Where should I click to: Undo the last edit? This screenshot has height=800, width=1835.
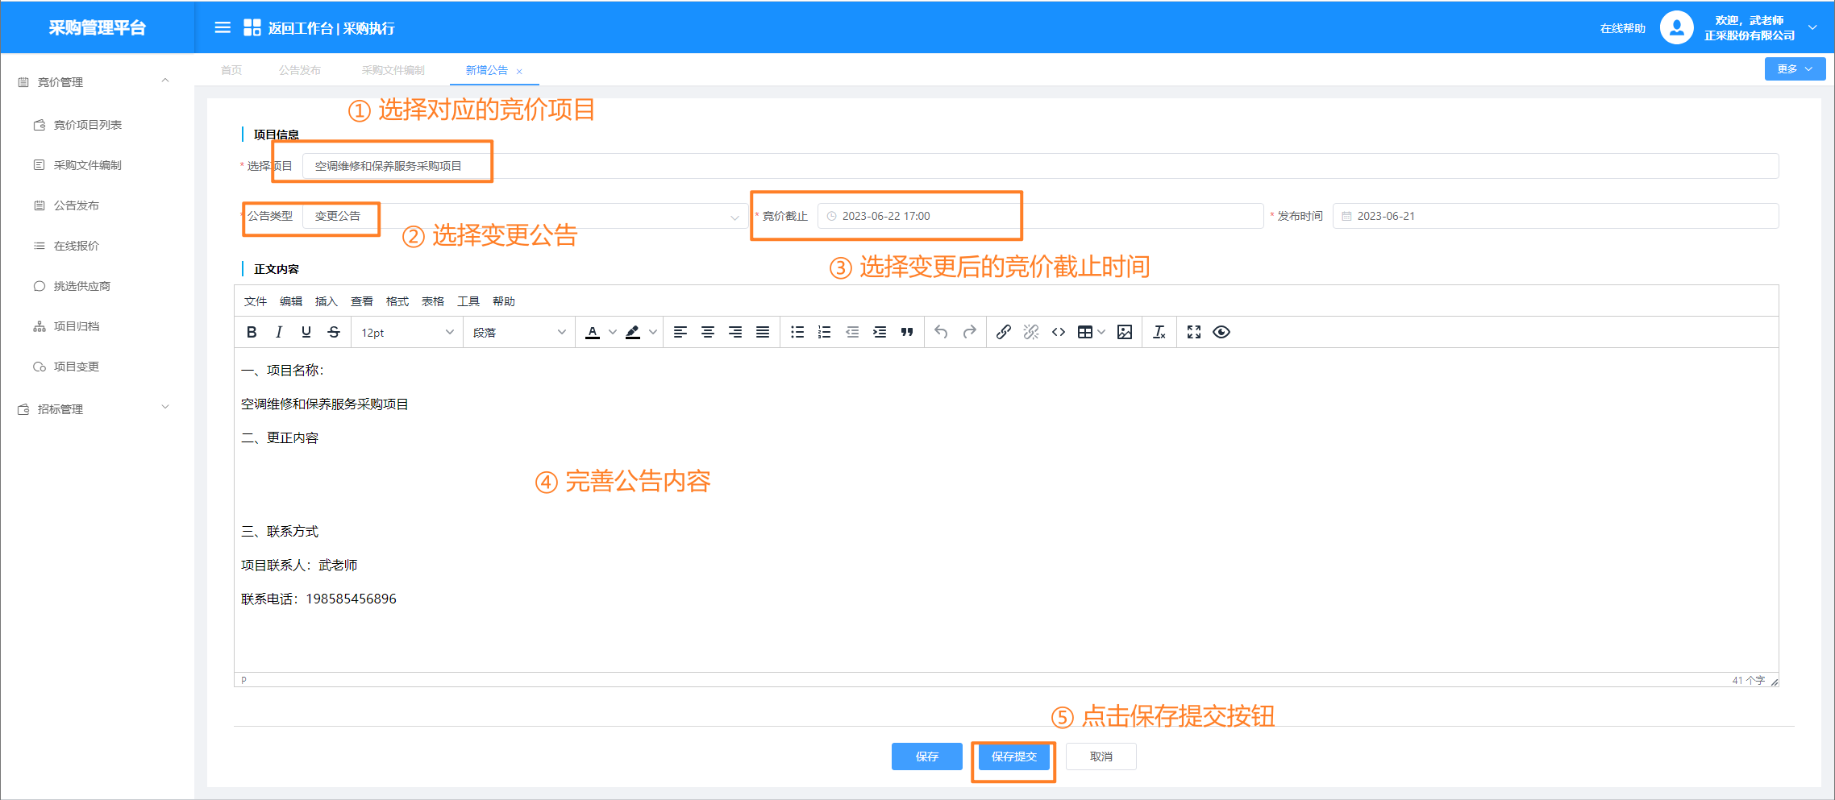[941, 332]
